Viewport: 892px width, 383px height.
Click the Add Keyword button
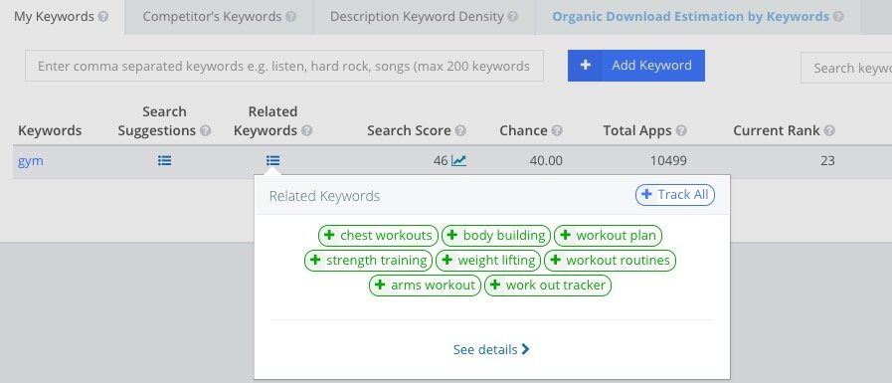(636, 66)
